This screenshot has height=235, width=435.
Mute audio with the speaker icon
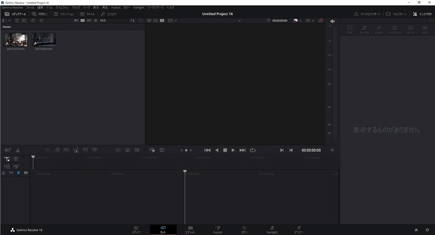[332, 21]
